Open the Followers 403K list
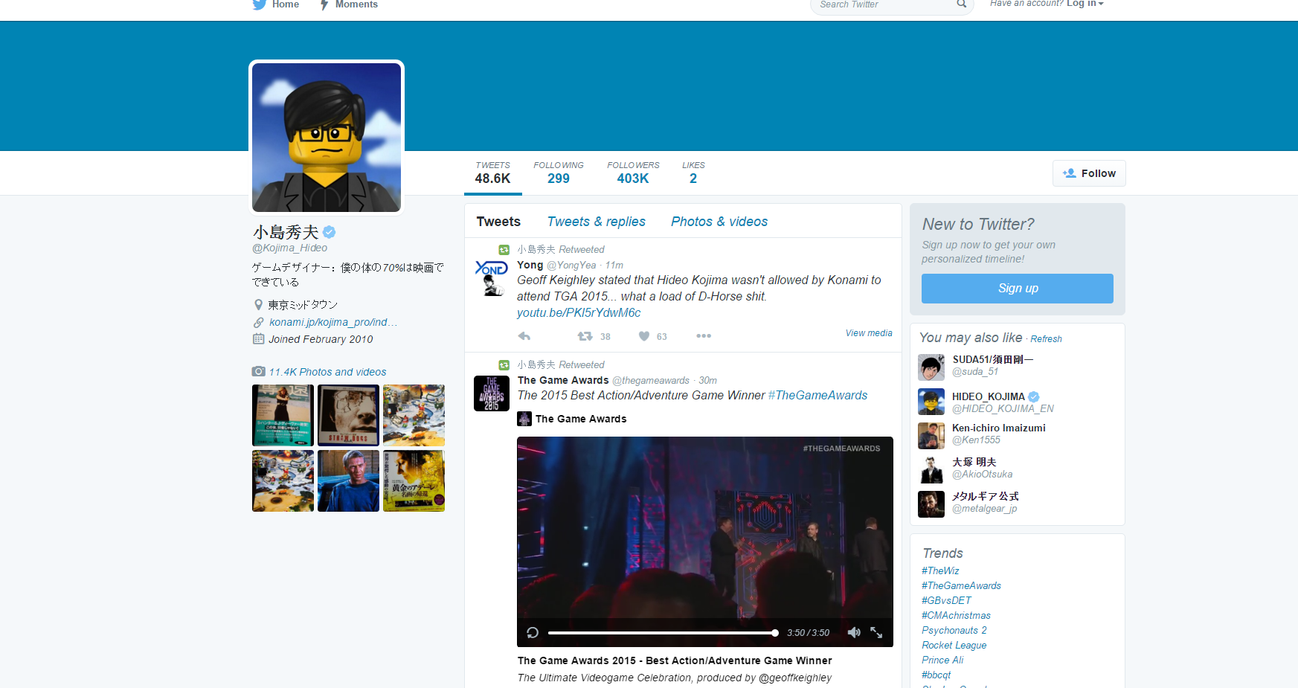 [633, 173]
